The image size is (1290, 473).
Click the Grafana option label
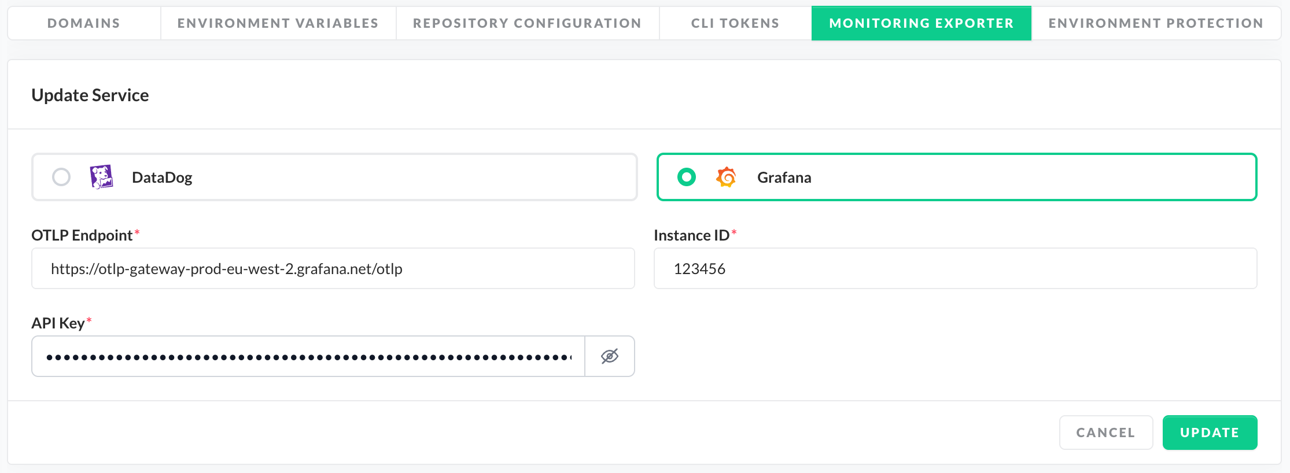[784, 178]
